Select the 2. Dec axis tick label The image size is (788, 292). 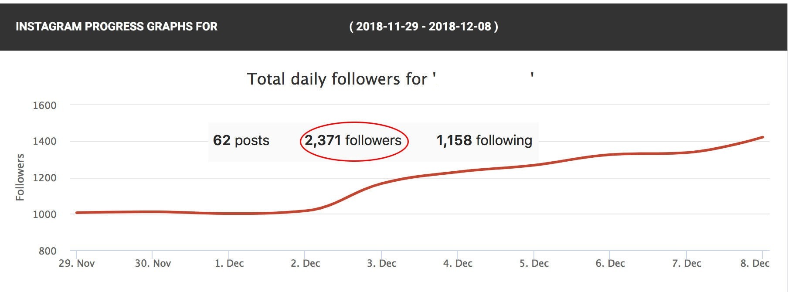click(x=306, y=263)
